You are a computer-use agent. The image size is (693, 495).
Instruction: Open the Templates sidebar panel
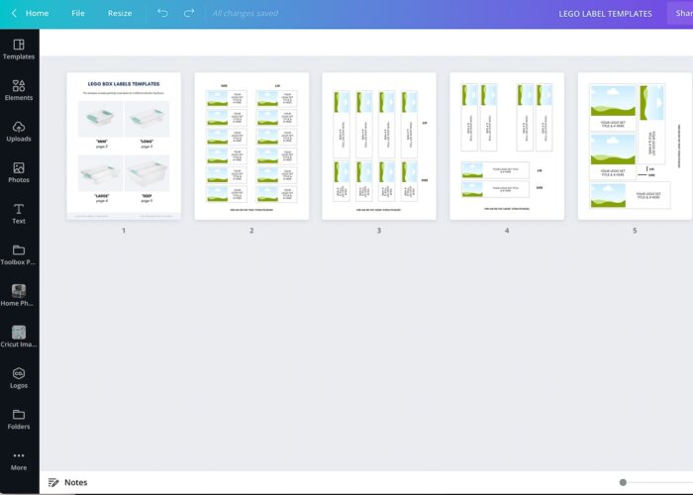coord(19,49)
